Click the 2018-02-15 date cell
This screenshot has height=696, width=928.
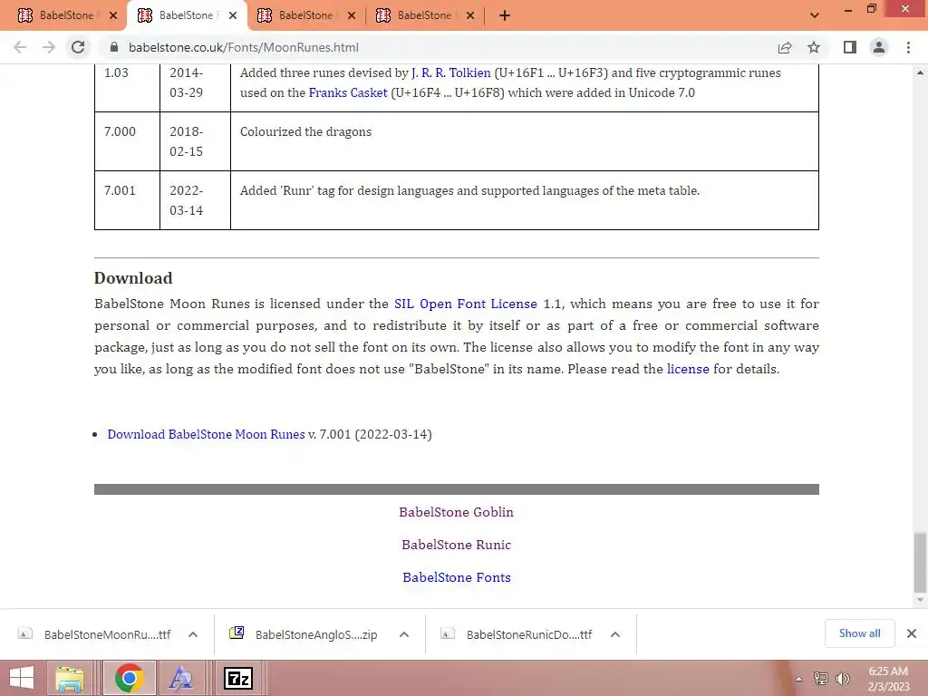point(196,141)
